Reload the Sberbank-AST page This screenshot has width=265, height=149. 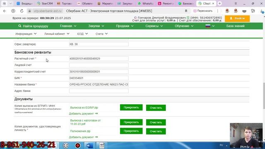pyautogui.click(x=22, y=11)
